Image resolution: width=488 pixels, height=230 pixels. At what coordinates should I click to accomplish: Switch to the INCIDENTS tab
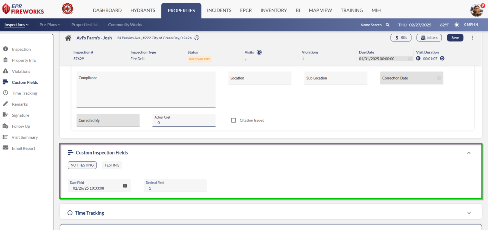[219, 10]
